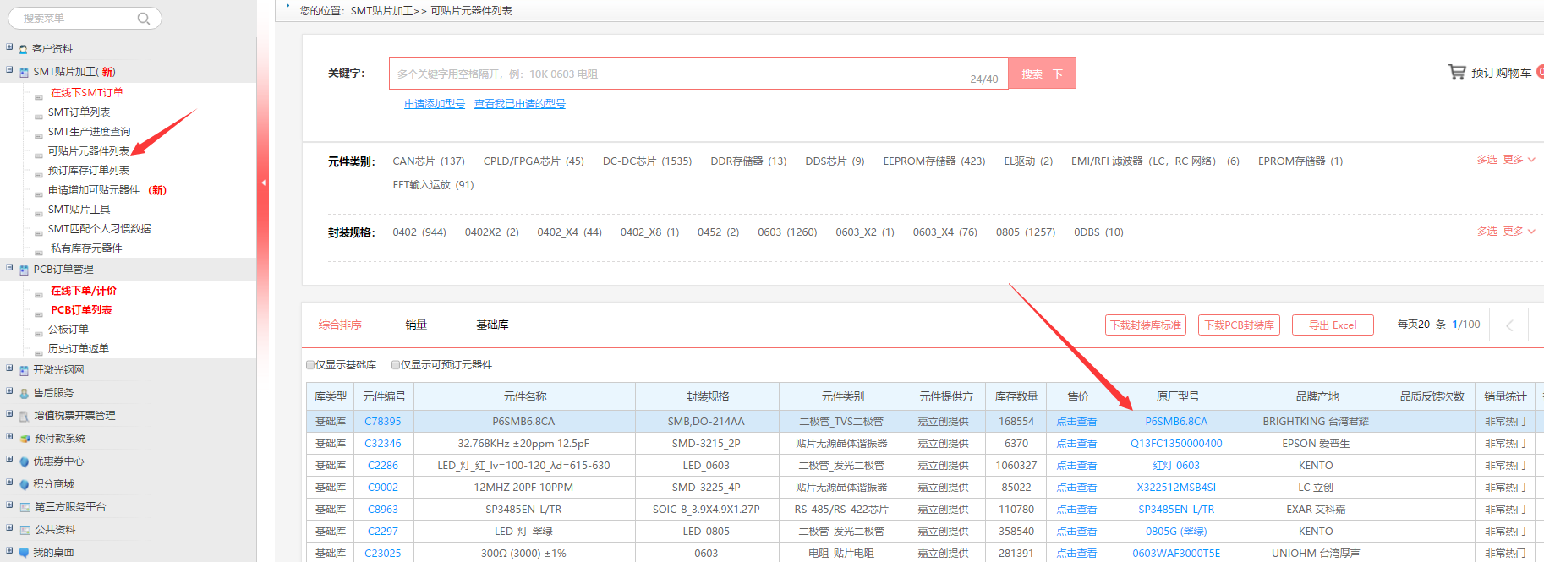Viewport: 1544px width, 562px height.
Task: Switch to the 基础库 tab
Action: pyautogui.click(x=492, y=325)
